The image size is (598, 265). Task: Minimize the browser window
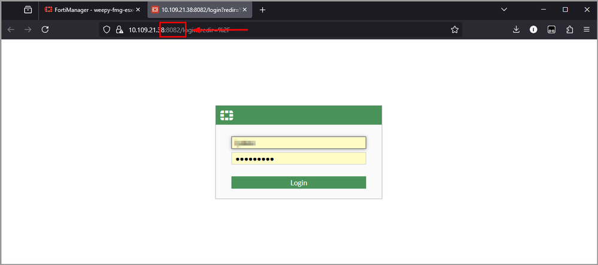(x=544, y=10)
